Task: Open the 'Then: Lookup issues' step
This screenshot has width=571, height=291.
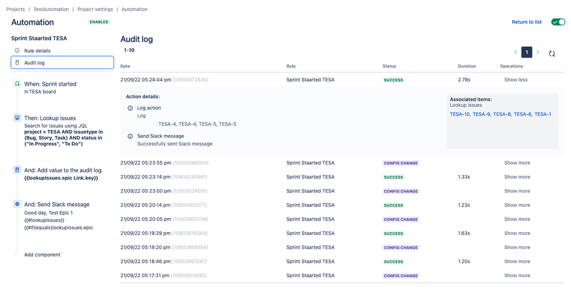Action: tap(50, 118)
